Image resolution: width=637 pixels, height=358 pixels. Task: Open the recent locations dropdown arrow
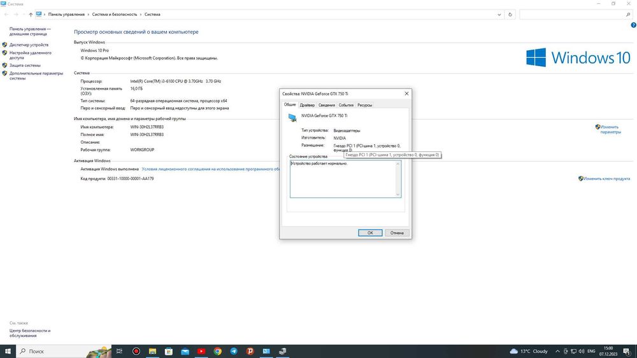pyautogui.click(x=24, y=15)
